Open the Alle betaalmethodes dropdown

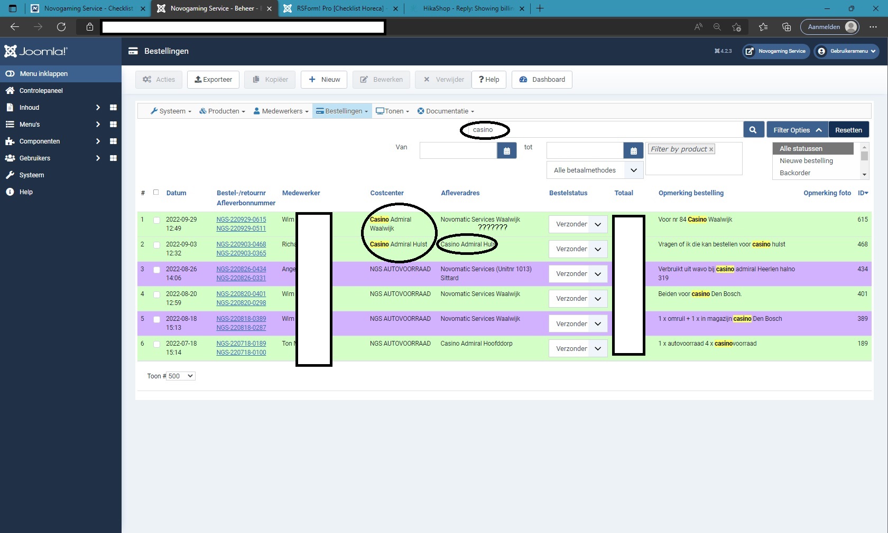595,170
